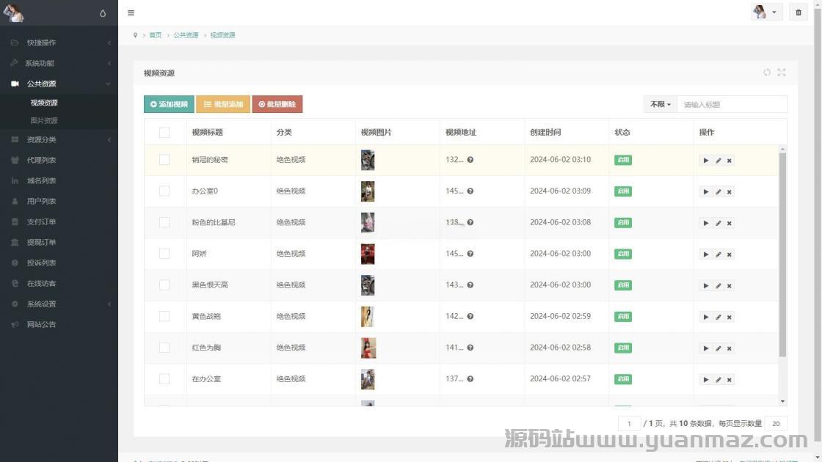Image resolution: width=822 pixels, height=462 pixels.
Task: Click the red 批量删除 button
Action: [x=277, y=104]
